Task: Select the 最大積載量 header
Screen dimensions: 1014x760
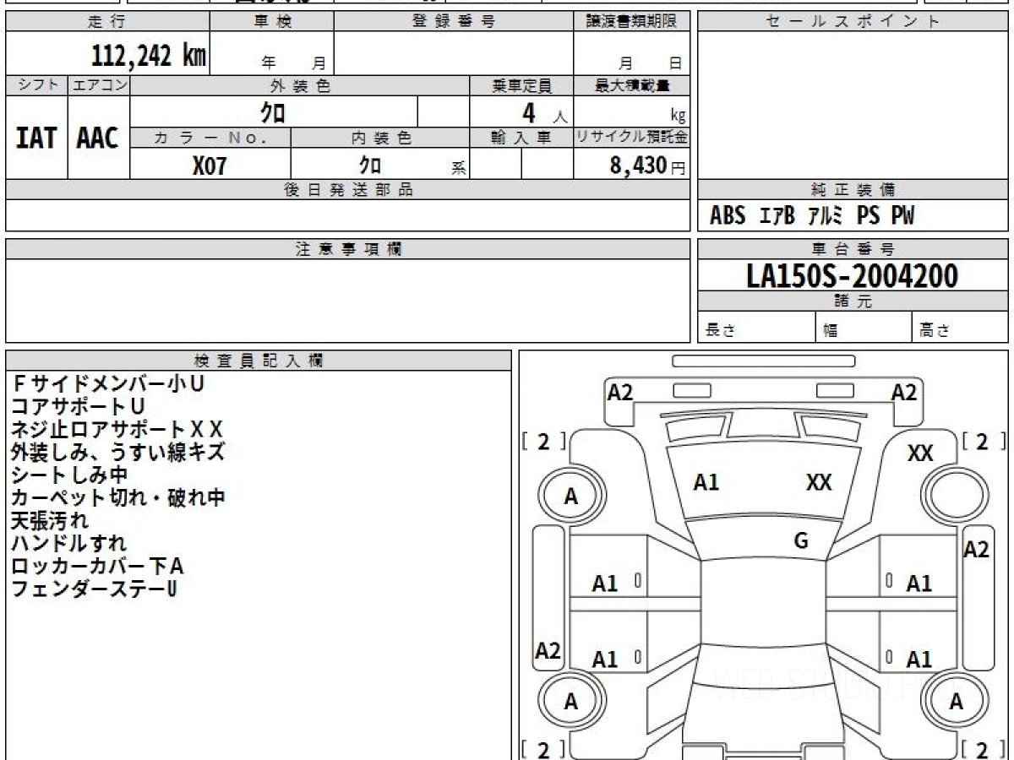Action: (631, 85)
